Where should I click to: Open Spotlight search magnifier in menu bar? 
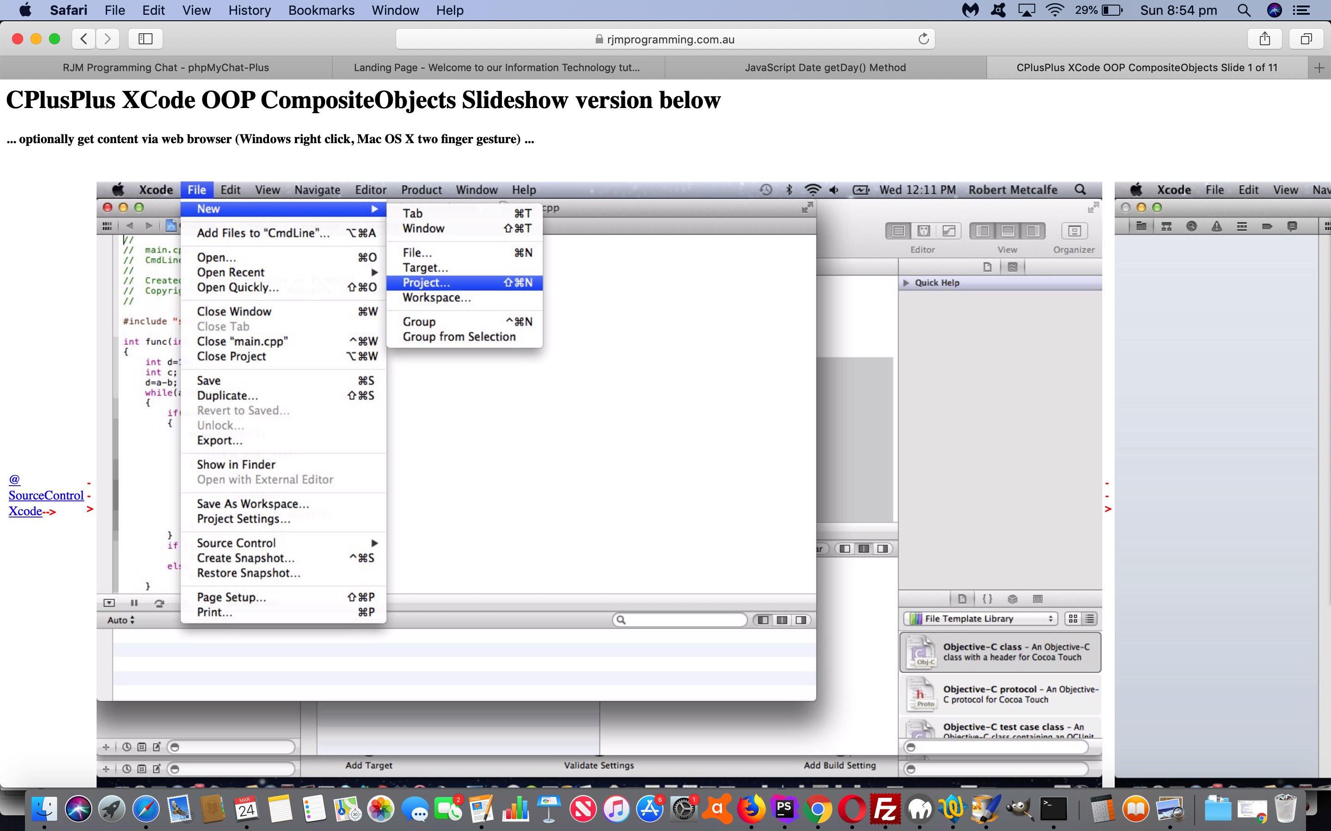click(x=1244, y=10)
